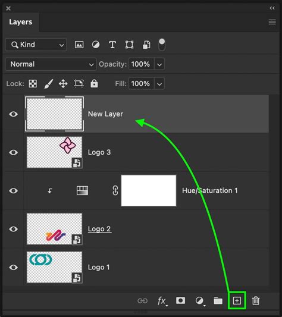Click the Opacity label
Viewport: 282px width, 317px height.
coord(112,64)
